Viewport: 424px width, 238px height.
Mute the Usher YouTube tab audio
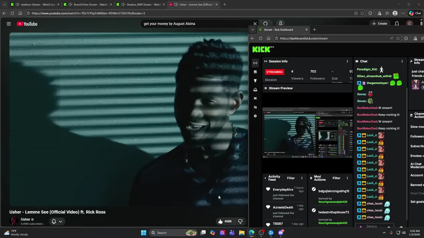(x=176, y=5)
